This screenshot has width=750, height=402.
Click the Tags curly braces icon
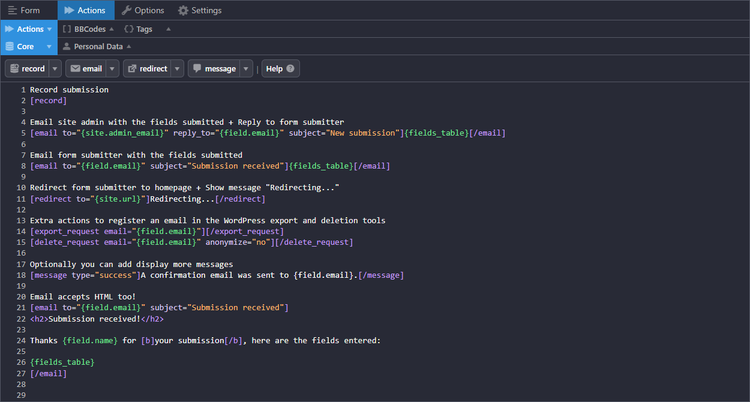point(128,28)
